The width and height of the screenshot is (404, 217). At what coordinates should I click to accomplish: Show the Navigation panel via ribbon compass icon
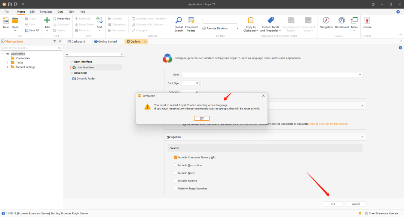[326, 21]
